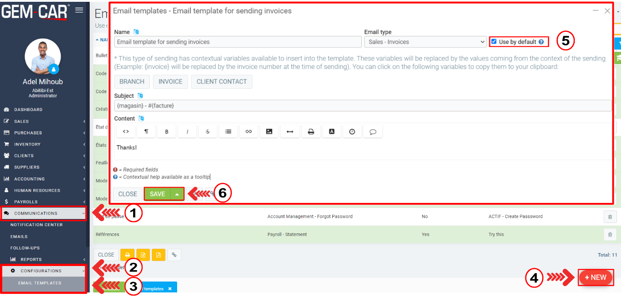Click the insert image icon
Screen dimensions: 621x296
pos(269,132)
